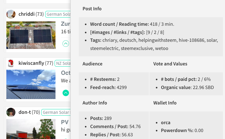Open kiwiscanfly's blue sky roof thumbnail
This screenshot has height=139, width=225.
pos(31,84)
